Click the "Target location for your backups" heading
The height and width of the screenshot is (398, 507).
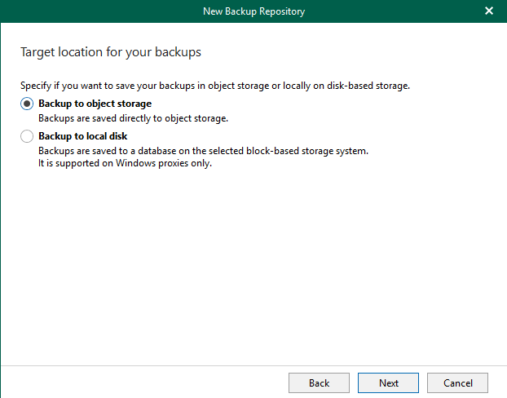point(110,52)
